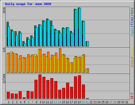Click the red KB bar for day 1
The width and height of the screenshot is (135, 105).
pos(8,95)
